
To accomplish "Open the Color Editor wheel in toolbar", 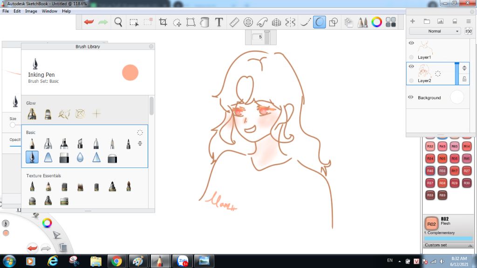I will [376, 22].
